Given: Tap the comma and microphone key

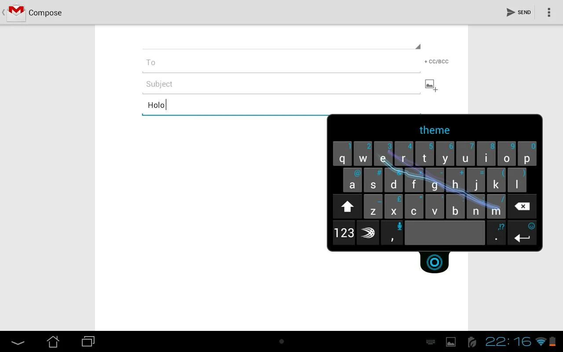Looking at the screenshot, I should (392, 233).
